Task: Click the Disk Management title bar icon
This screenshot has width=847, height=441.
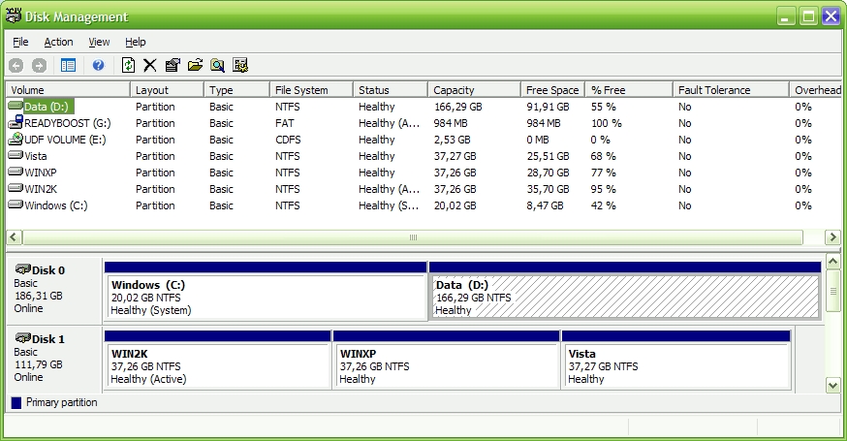Action: click(14, 16)
